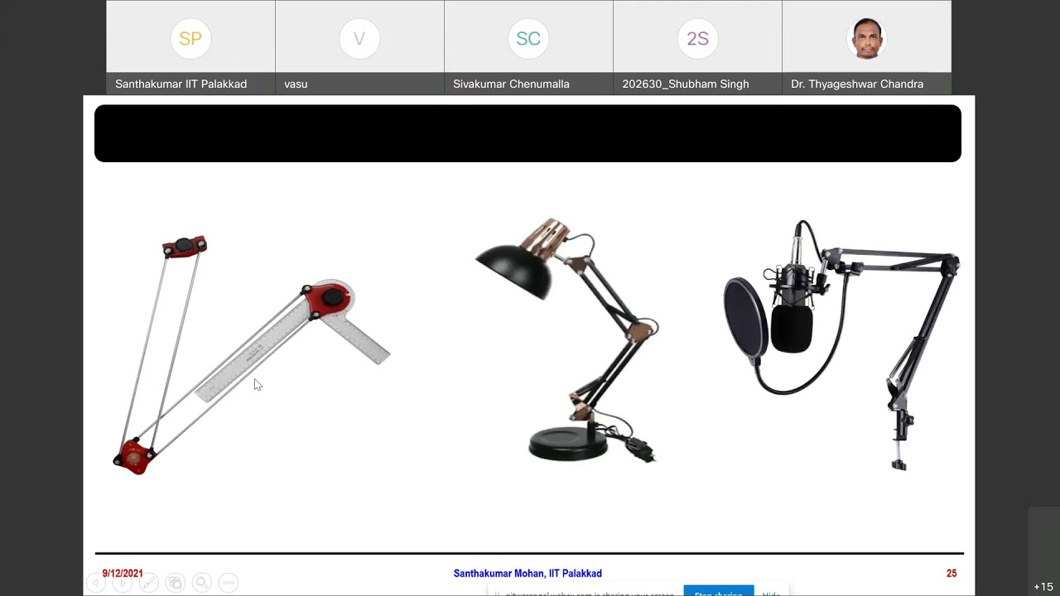
Task: Select Dr. Thyageshwar Chandra video tile
Action: pyautogui.click(x=866, y=47)
